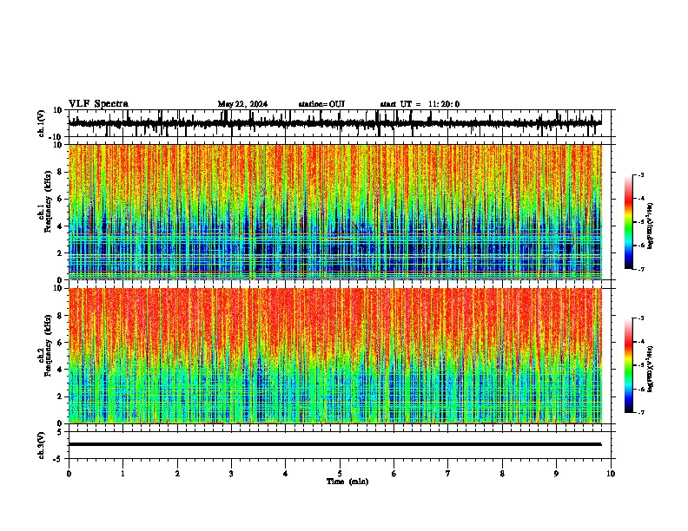This screenshot has width=688, height=531.
Task: Click the ch.2 colorbar log(PSD) unit label
Action: click(651, 369)
